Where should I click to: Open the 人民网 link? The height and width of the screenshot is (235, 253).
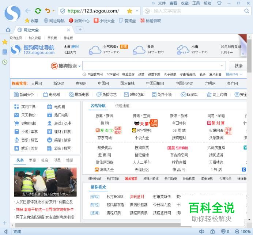pos(37,83)
